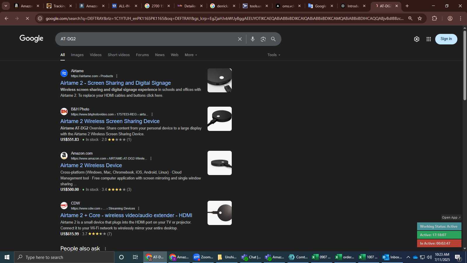The image size is (467, 263).
Task: Open the Chrome extensions puzzle icon
Action: pyautogui.click(x=434, y=18)
